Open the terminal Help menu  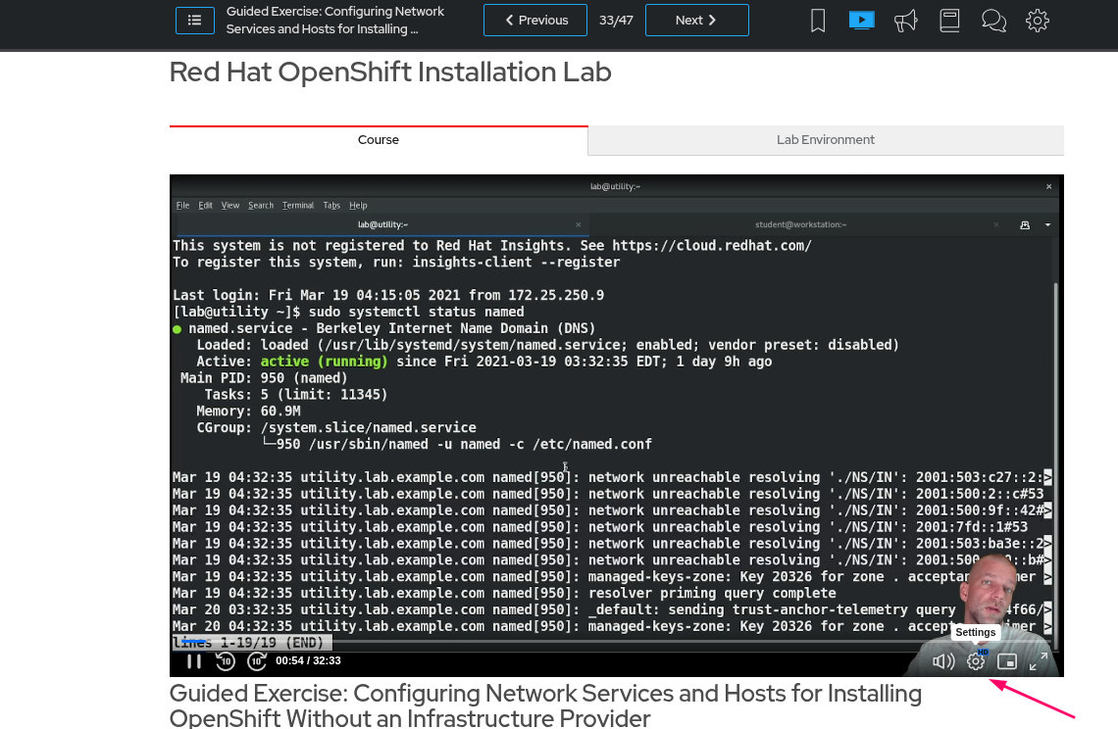pyautogui.click(x=358, y=205)
